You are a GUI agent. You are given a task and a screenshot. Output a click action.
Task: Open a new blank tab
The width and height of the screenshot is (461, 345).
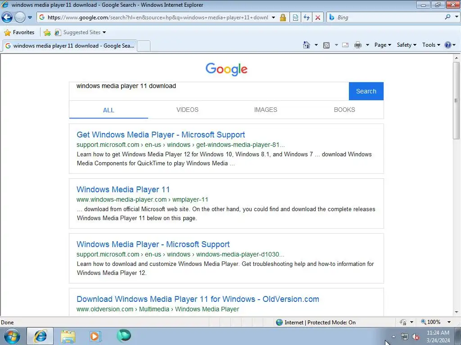(144, 46)
